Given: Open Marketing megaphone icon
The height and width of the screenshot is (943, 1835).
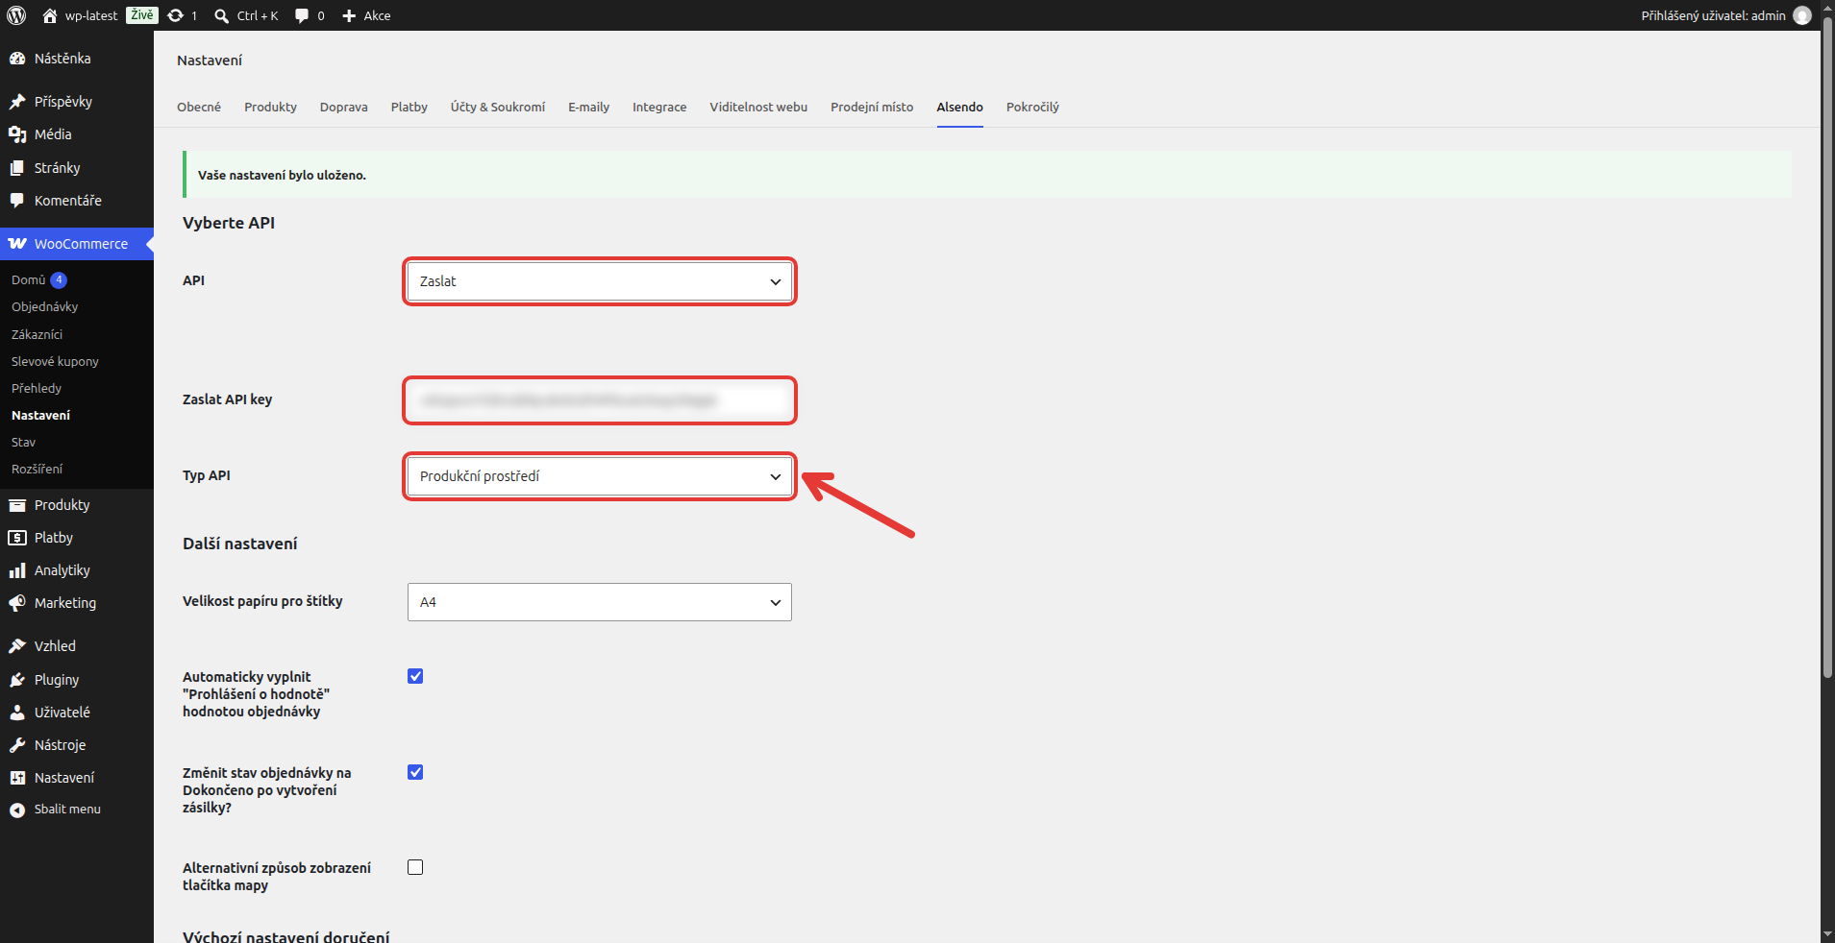Looking at the screenshot, I should (17, 603).
